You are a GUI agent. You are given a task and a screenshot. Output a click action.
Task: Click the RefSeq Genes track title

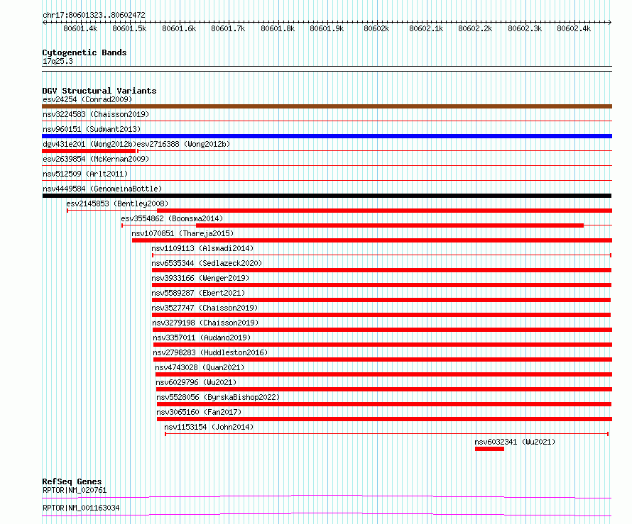point(72,481)
